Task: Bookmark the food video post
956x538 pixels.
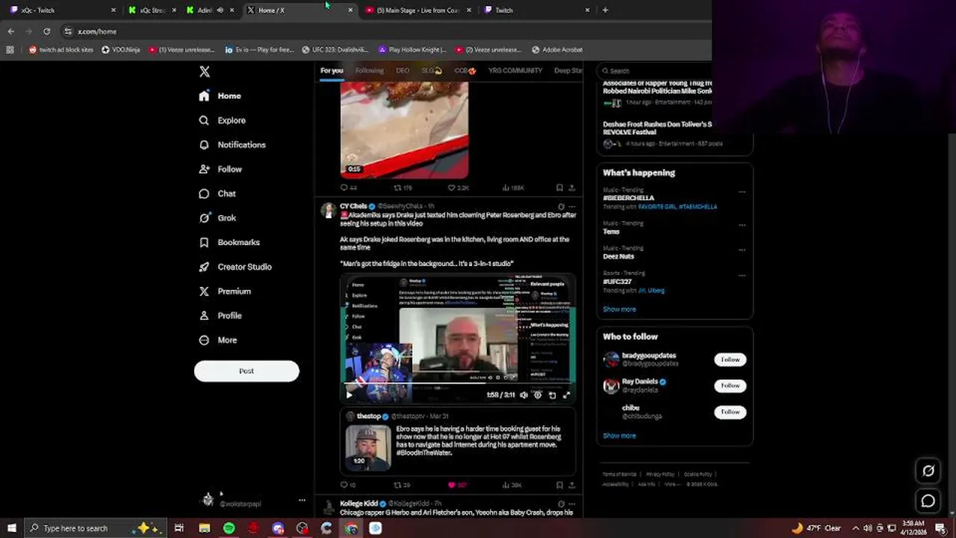Action: (x=559, y=188)
